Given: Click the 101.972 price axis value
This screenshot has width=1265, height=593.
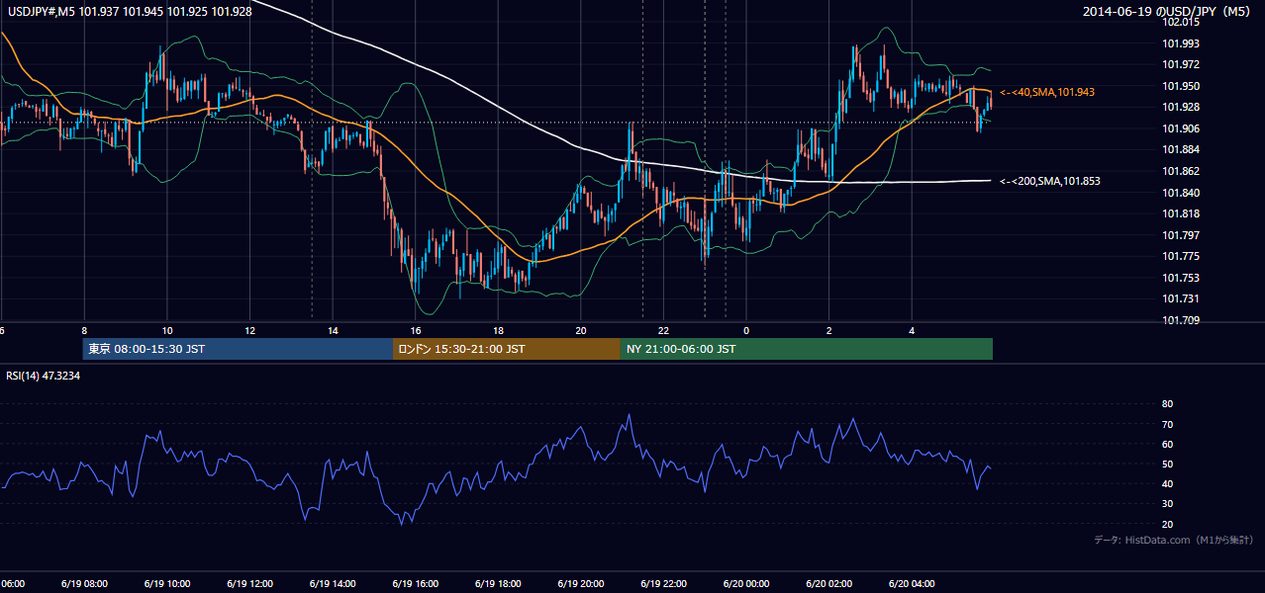Looking at the screenshot, I should (x=1180, y=64).
